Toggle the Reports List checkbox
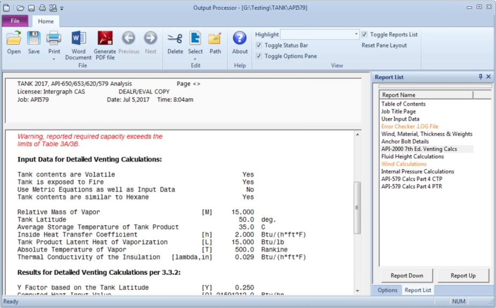 click(x=365, y=34)
